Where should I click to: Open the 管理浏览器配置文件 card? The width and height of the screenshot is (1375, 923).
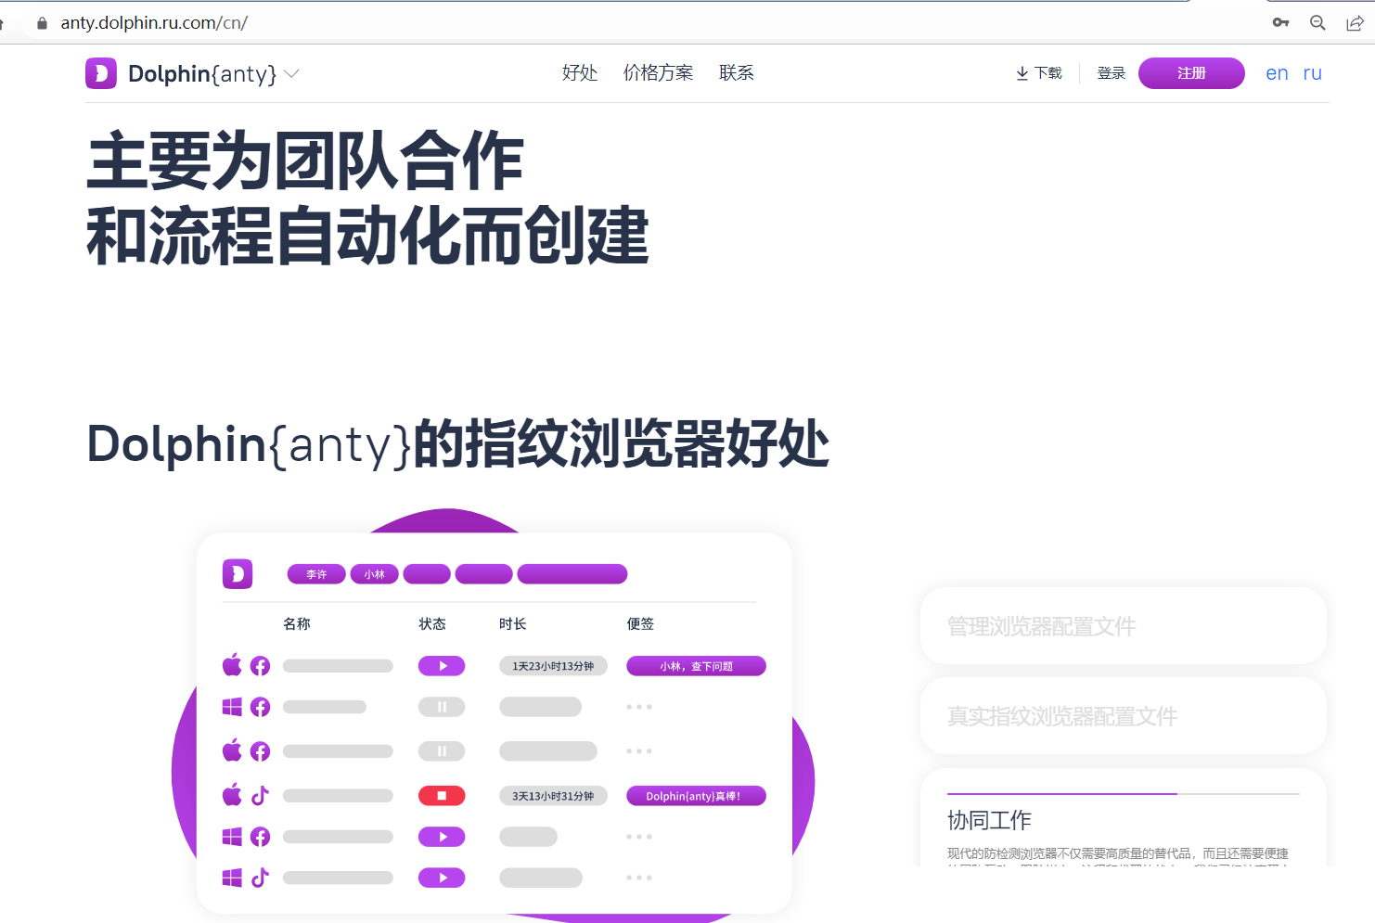coord(1124,626)
